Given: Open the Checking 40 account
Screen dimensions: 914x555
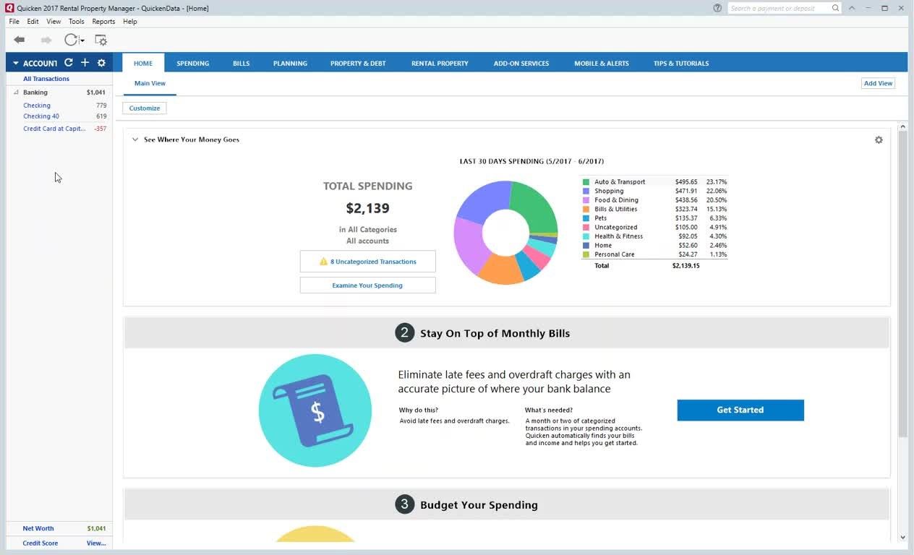Looking at the screenshot, I should tap(41, 116).
